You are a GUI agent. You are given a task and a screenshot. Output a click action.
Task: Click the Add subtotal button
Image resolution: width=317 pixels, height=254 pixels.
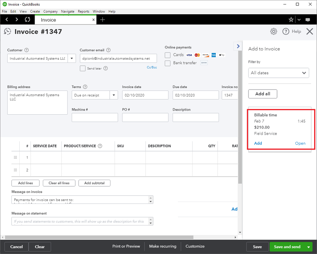[95, 183]
